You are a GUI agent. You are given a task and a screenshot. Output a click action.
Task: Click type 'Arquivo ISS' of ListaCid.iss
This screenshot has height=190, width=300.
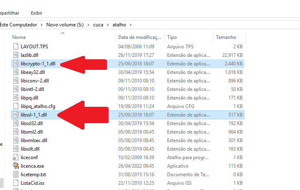[x=179, y=183]
